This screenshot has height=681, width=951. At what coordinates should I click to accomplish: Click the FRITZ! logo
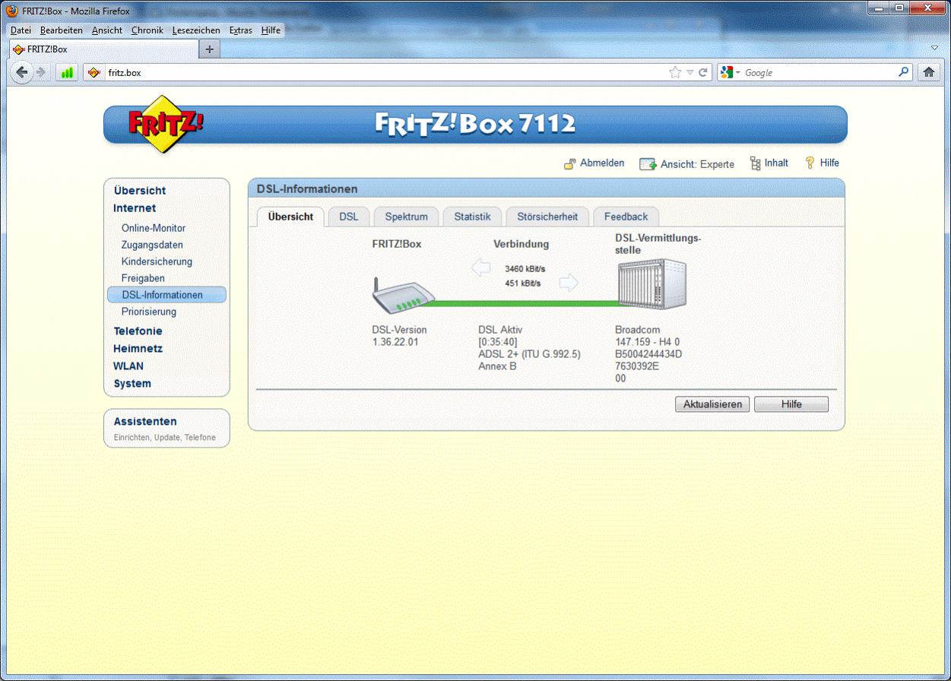click(164, 124)
